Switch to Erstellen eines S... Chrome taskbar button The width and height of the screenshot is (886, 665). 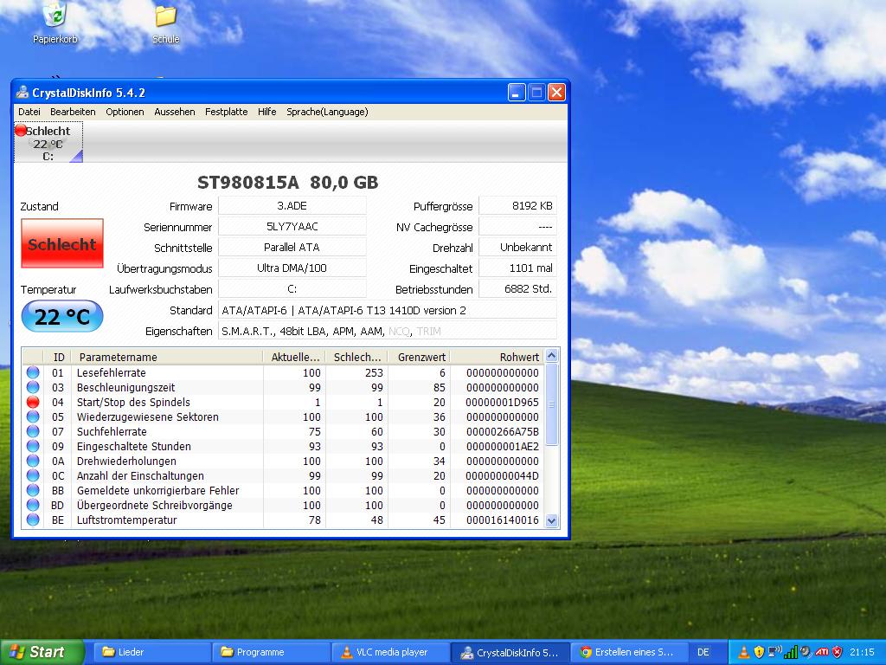click(x=628, y=652)
